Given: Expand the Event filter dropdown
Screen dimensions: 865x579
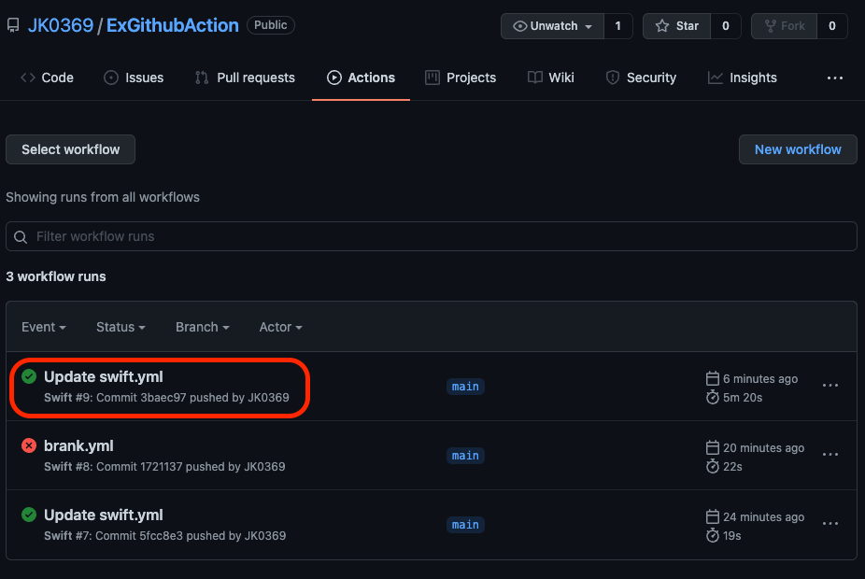Looking at the screenshot, I should click(x=44, y=327).
